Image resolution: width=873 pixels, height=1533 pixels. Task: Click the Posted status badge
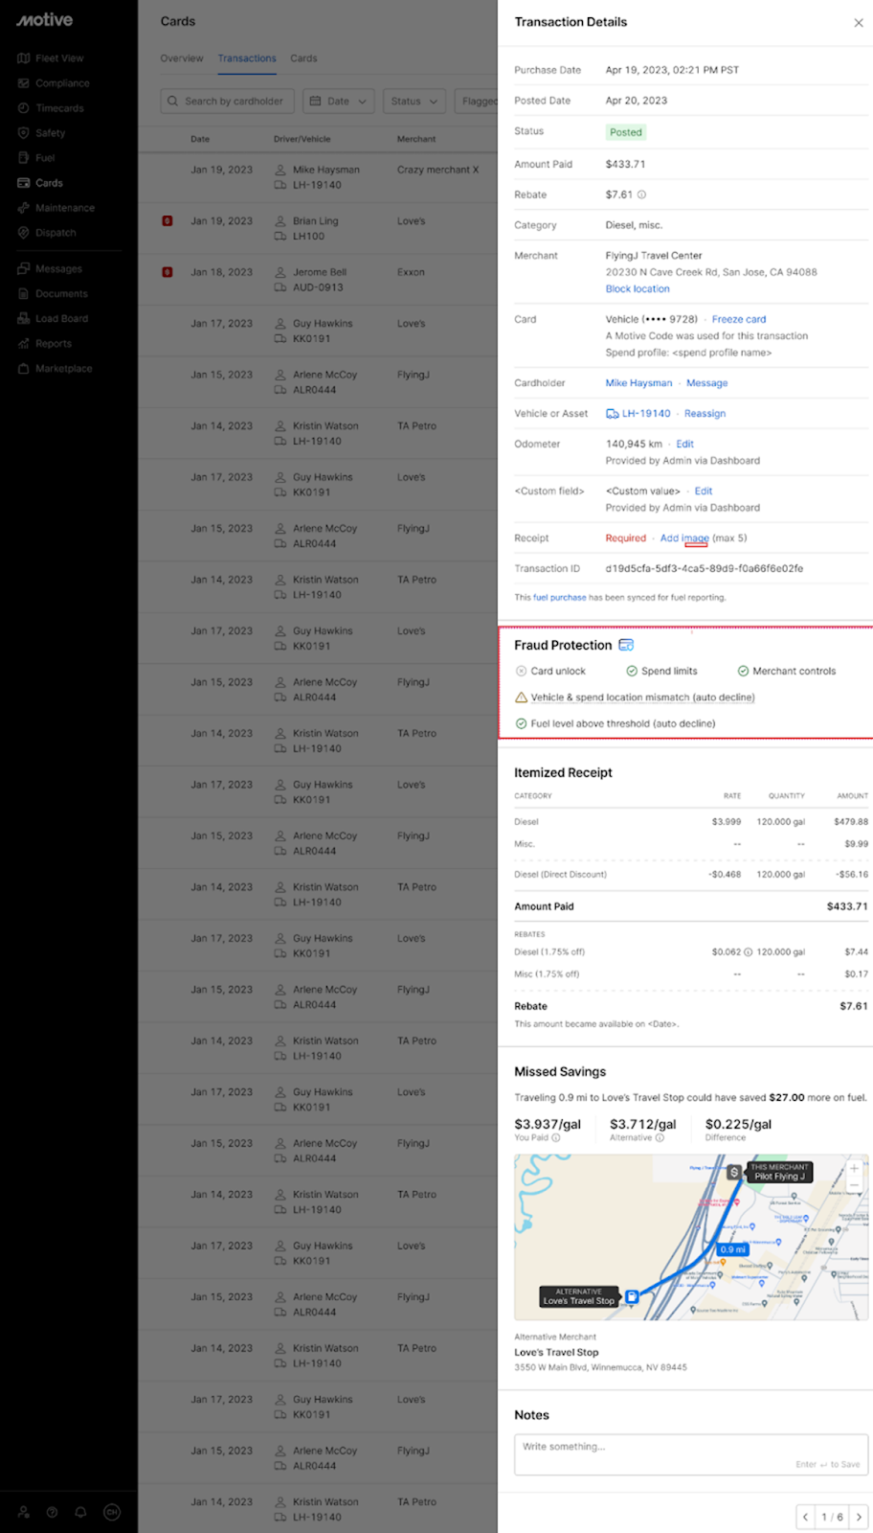pos(626,132)
